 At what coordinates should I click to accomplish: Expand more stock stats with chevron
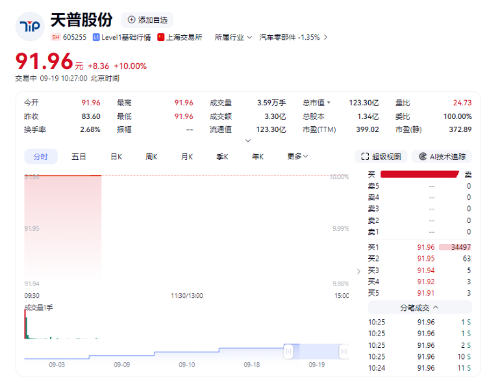[247, 140]
